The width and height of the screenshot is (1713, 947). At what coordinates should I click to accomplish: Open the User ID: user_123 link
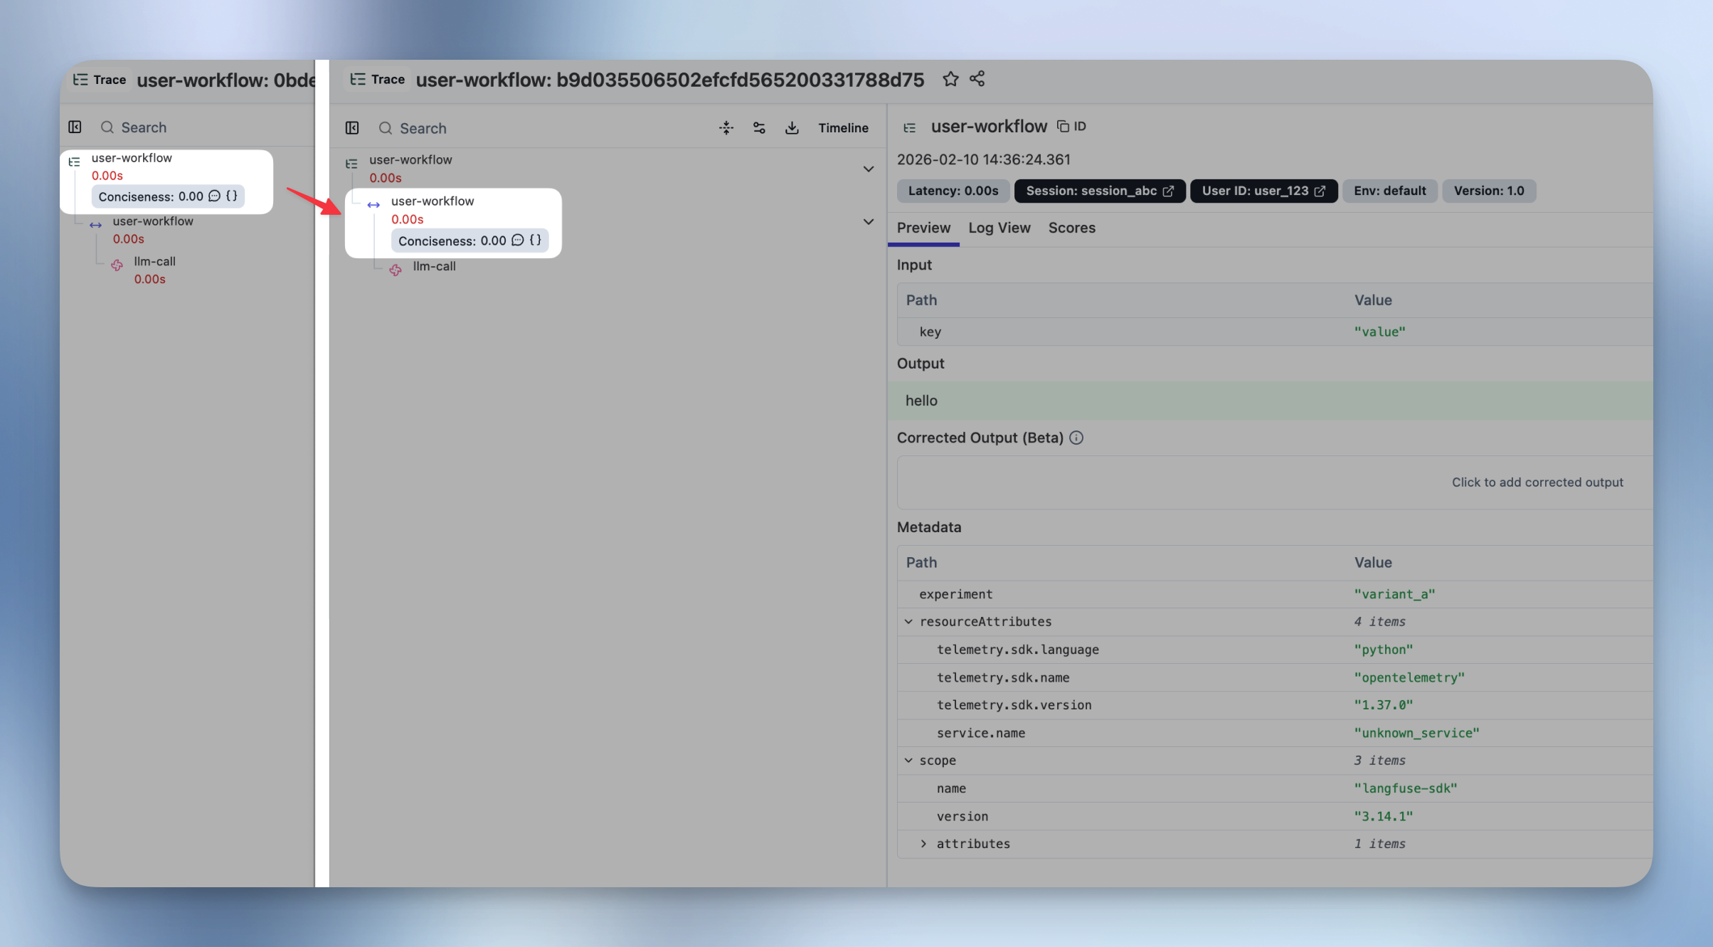point(1263,191)
